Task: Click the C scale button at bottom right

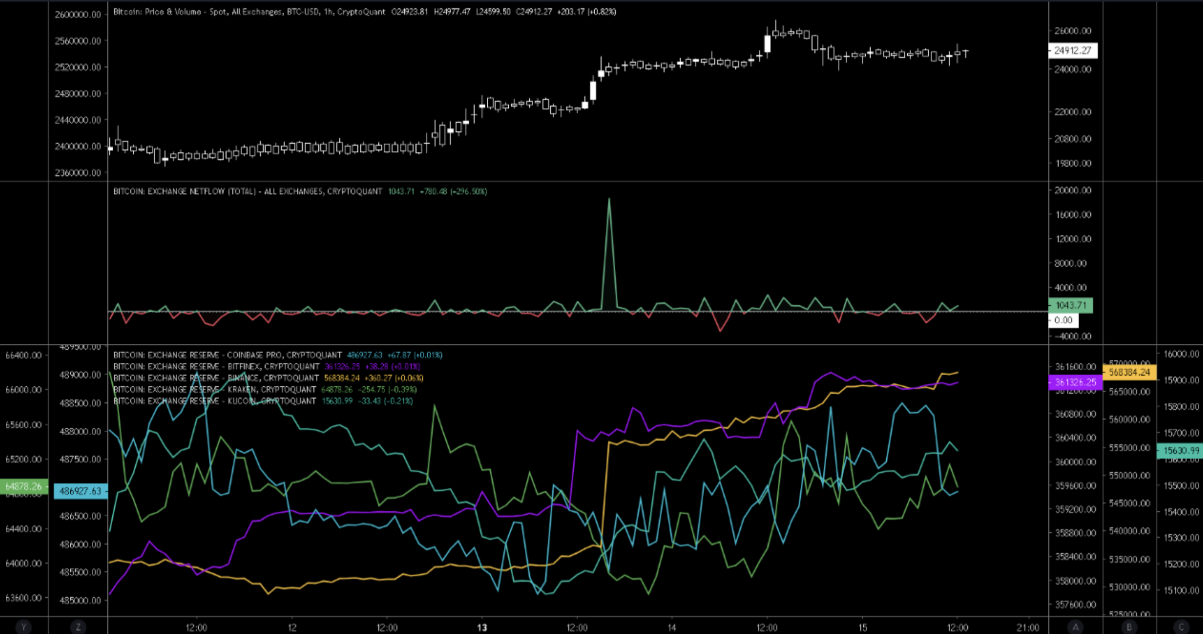Action: pyautogui.click(x=1182, y=627)
